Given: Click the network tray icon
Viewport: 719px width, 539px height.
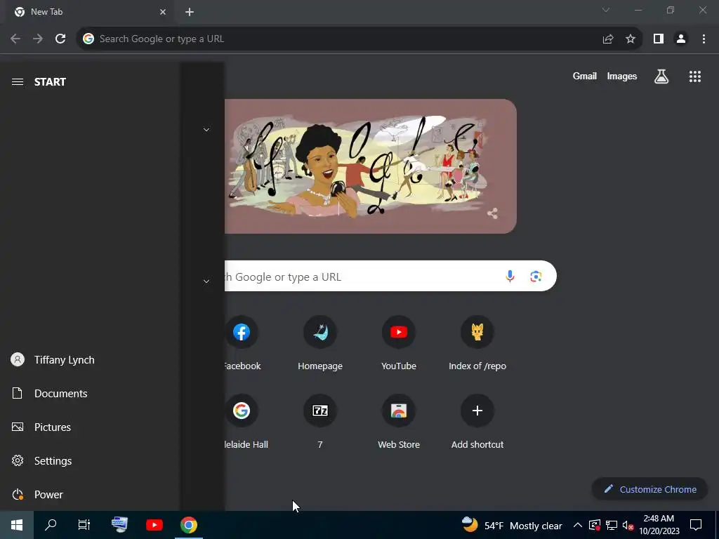Looking at the screenshot, I should (x=612, y=525).
